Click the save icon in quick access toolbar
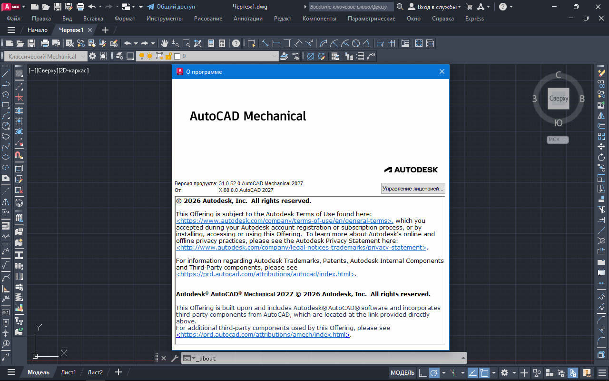Screen dimensions: 609x381 pyautogui.click(x=57, y=7)
